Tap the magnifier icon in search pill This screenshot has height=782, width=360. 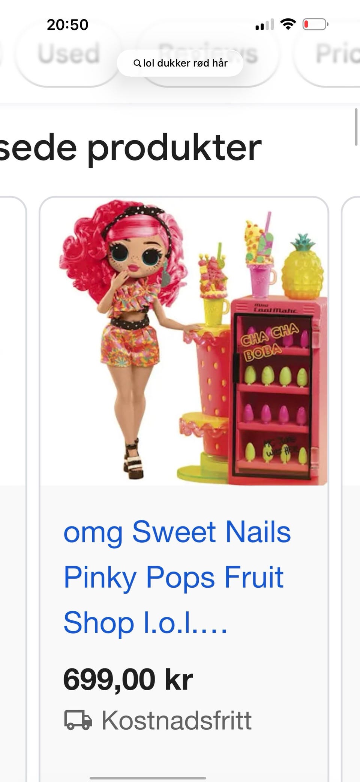tap(137, 63)
